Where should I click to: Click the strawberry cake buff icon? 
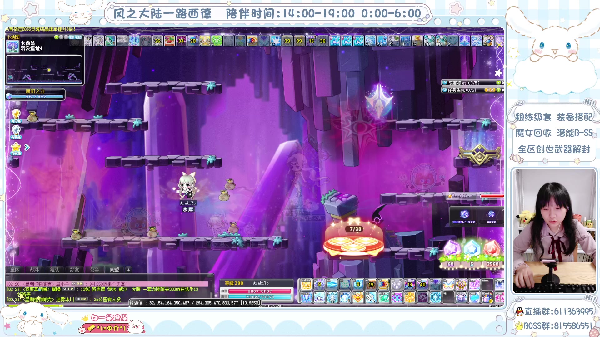click(169, 41)
